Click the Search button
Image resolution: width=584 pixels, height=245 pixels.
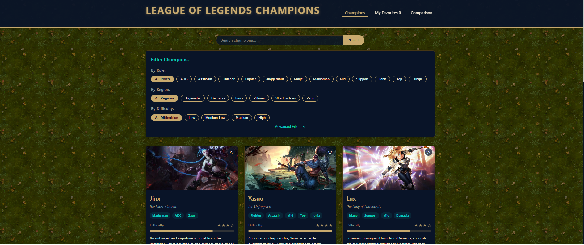click(x=354, y=40)
